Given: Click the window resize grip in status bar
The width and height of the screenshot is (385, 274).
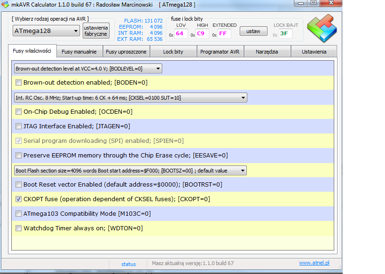Looking at the screenshot, I should point(339,266).
